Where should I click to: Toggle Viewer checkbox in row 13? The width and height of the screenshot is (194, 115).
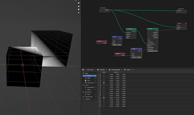click(104, 102)
